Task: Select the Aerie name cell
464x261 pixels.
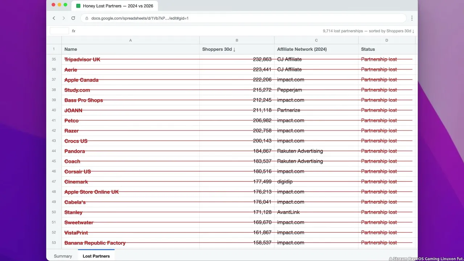Action: click(130, 70)
